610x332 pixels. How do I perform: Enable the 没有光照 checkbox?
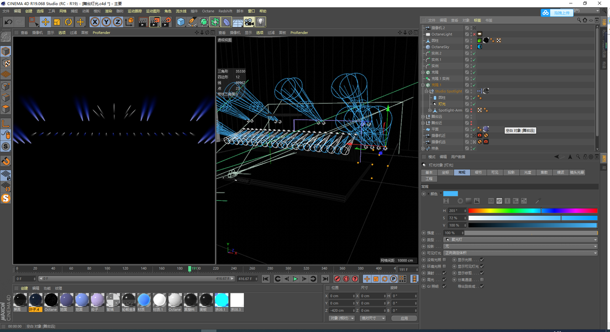point(445,260)
